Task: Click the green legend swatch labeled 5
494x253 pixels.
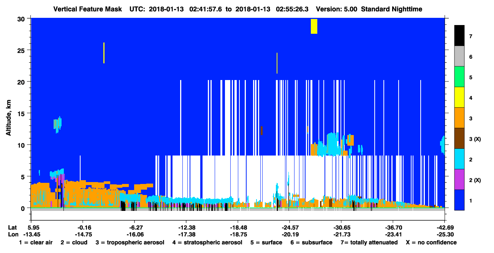Action: 459,77
